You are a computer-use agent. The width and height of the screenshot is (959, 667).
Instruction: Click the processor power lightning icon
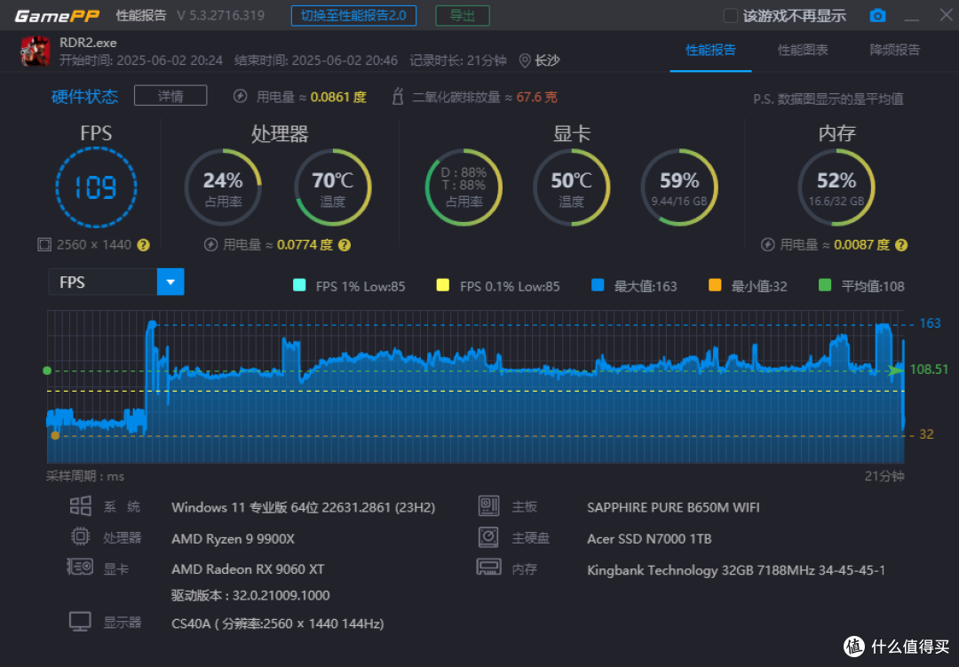(210, 245)
